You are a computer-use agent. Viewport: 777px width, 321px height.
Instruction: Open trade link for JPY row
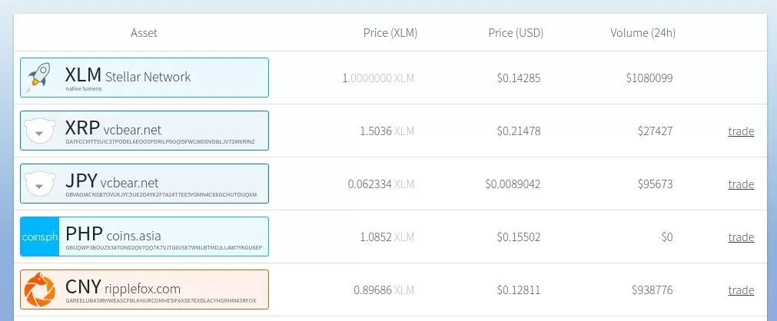click(741, 184)
